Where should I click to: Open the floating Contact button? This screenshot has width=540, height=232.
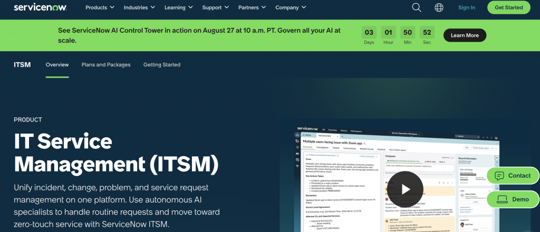pos(513,176)
